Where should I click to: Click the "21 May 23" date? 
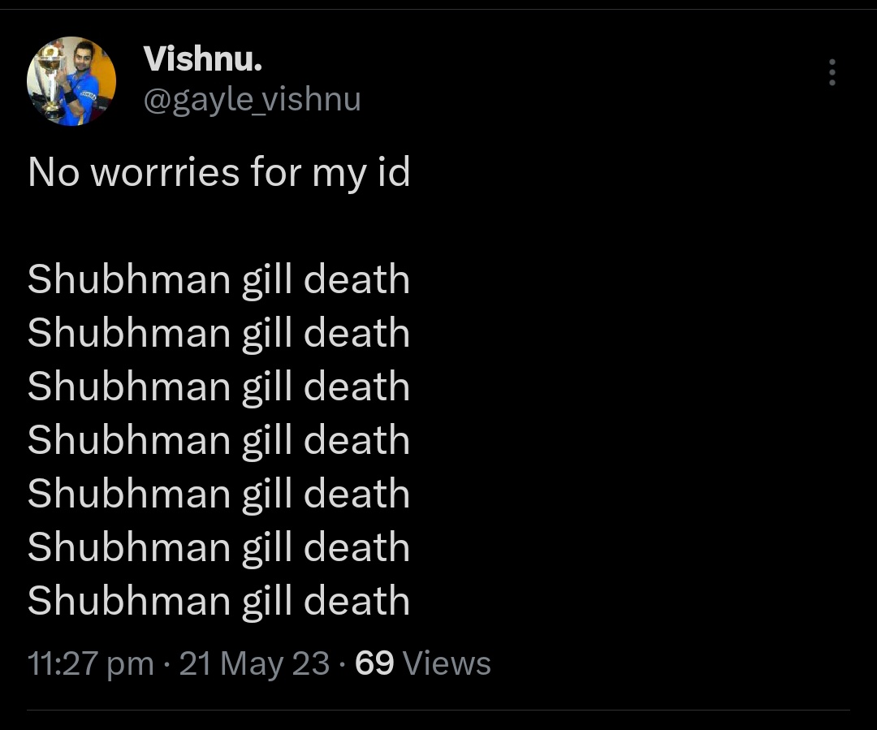(x=254, y=664)
